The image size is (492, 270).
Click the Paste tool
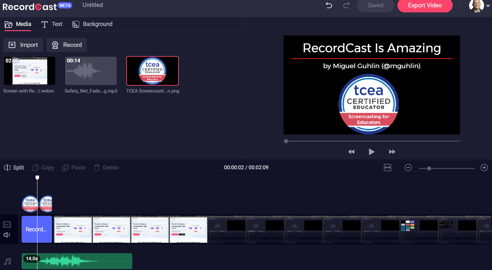point(74,168)
